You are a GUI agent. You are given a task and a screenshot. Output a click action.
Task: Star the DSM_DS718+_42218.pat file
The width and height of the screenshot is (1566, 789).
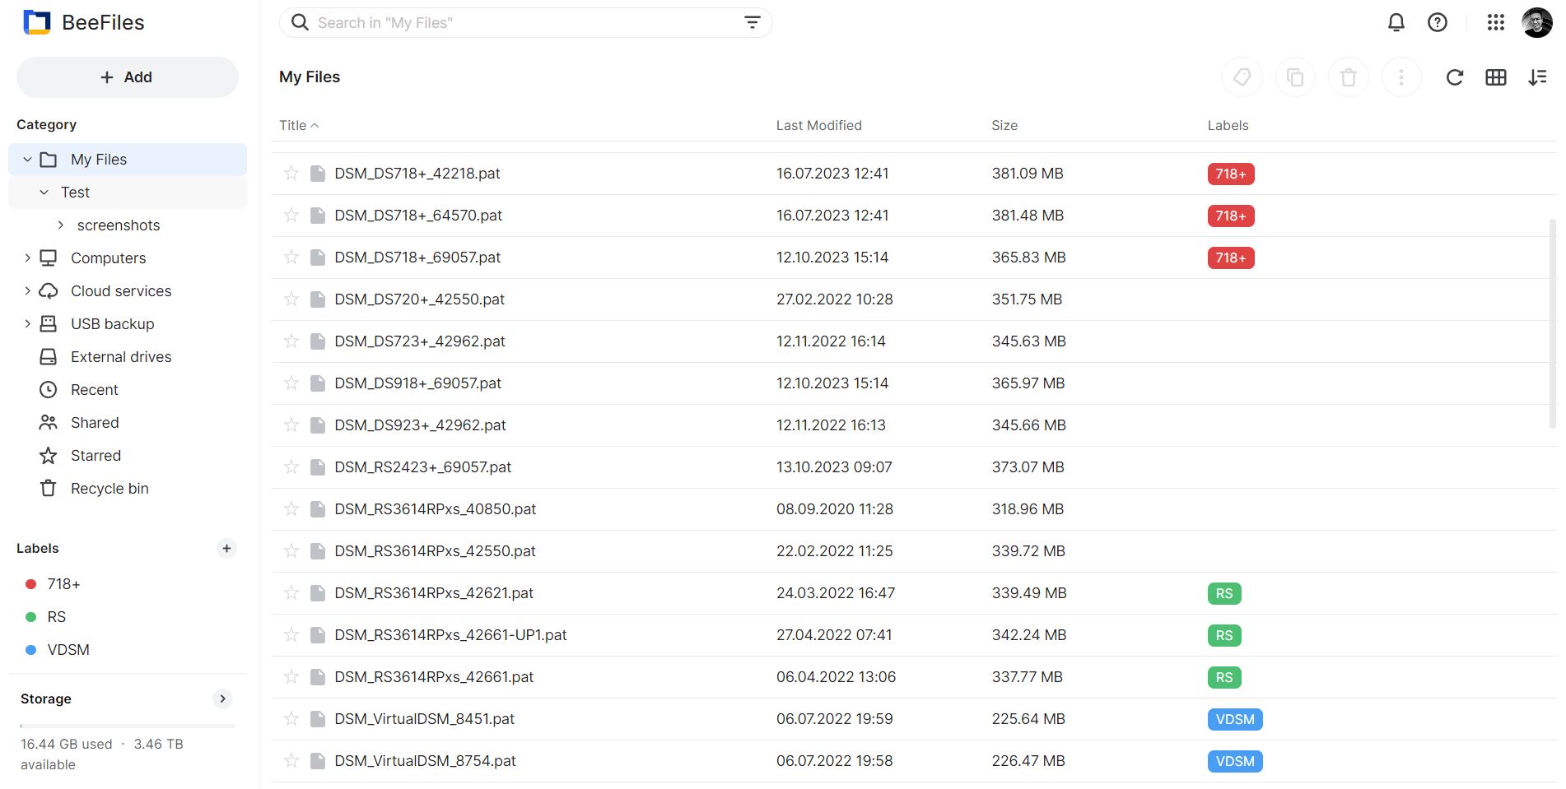[x=291, y=174]
